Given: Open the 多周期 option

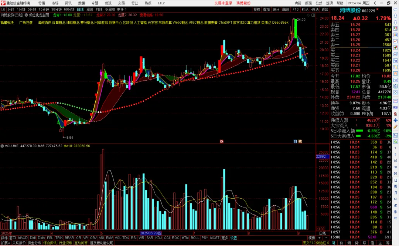Looking at the screenshot, I should pos(110,9).
